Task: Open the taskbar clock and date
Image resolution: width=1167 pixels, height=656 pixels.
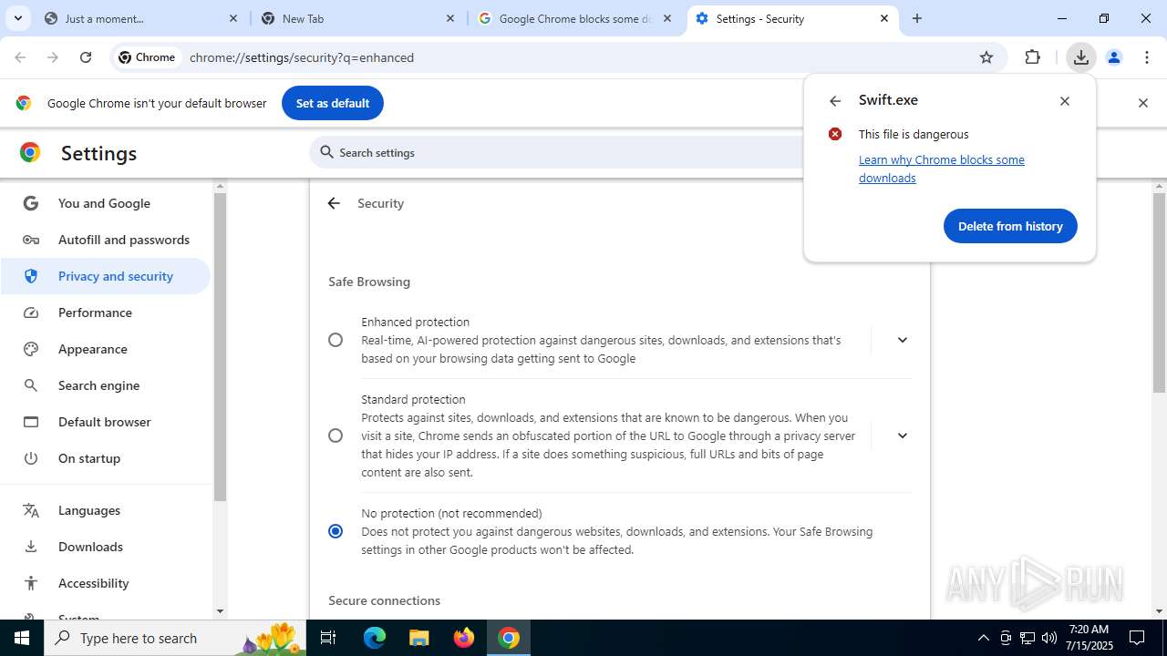Action: pyautogui.click(x=1089, y=638)
